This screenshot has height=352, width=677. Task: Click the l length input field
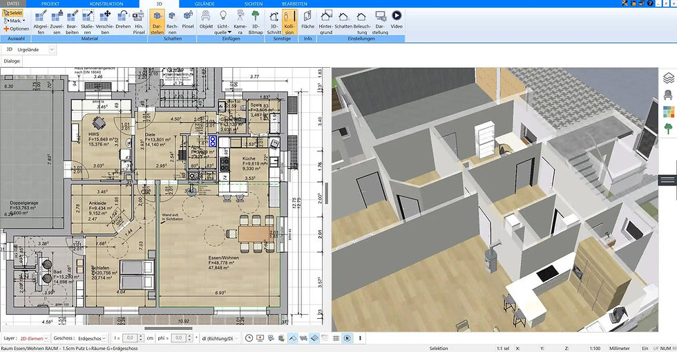130,338
